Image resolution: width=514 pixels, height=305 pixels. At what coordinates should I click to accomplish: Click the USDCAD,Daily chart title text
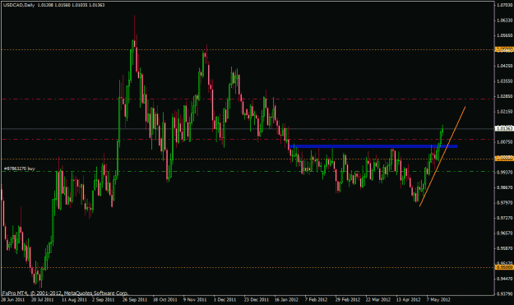tap(18, 5)
